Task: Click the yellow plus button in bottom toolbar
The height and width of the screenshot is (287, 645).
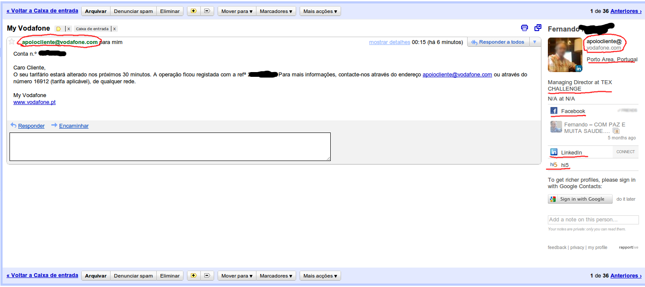Action: [x=193, y=275]
